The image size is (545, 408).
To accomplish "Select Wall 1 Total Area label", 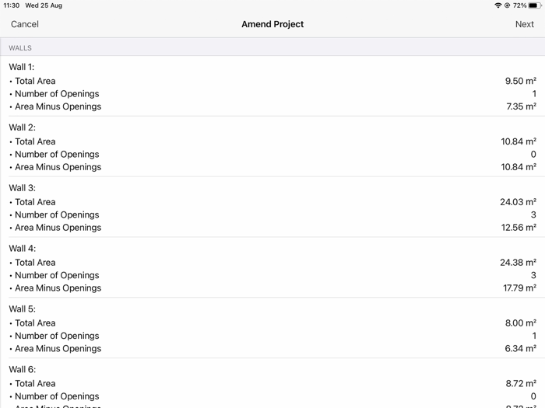I will (35, 81).
